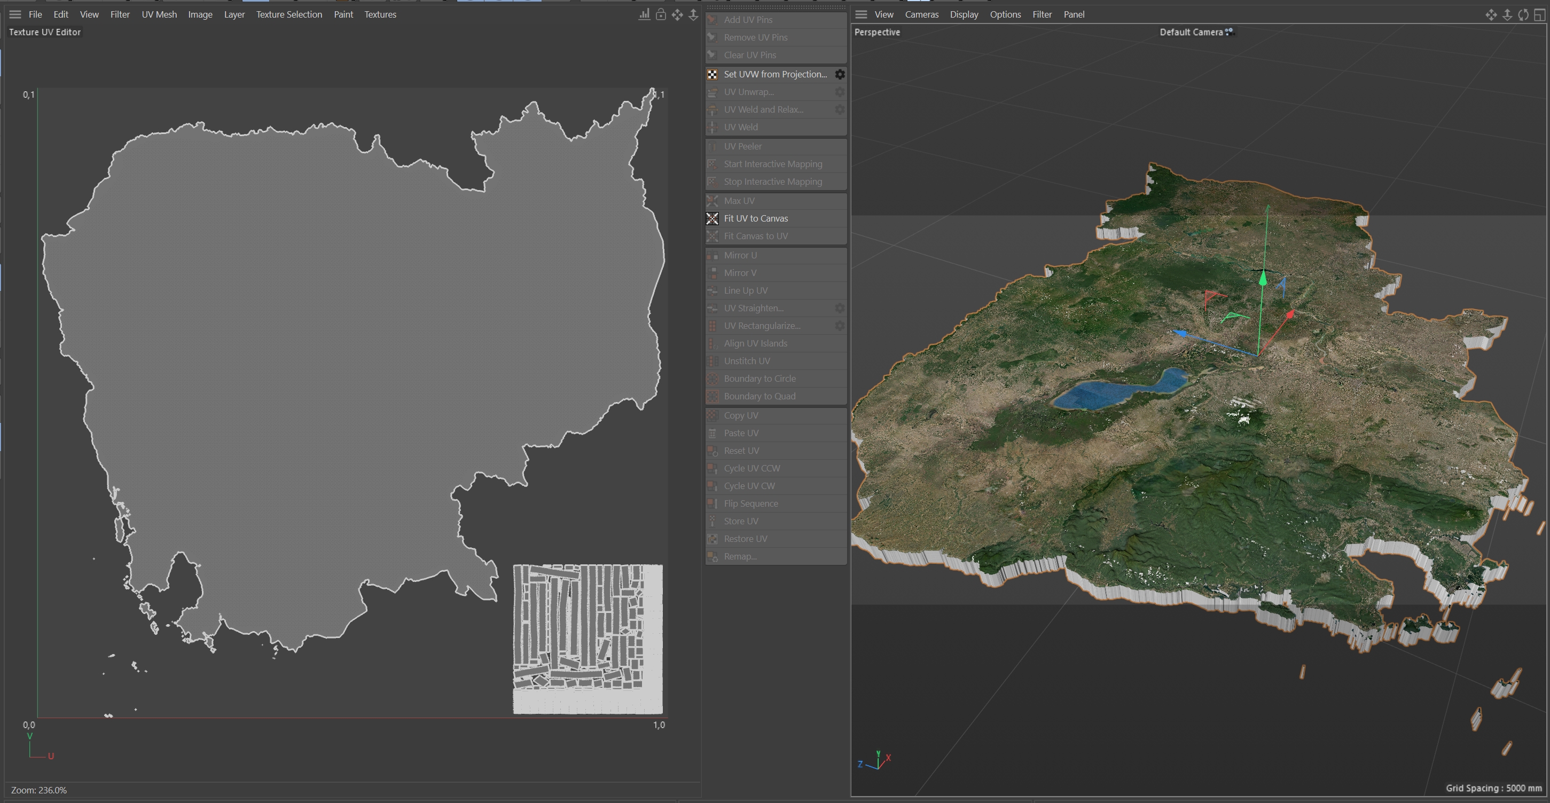Open the UV Mesh menu
The width and height of the screenshot is (1550, 803).
[x=159, y=14]
